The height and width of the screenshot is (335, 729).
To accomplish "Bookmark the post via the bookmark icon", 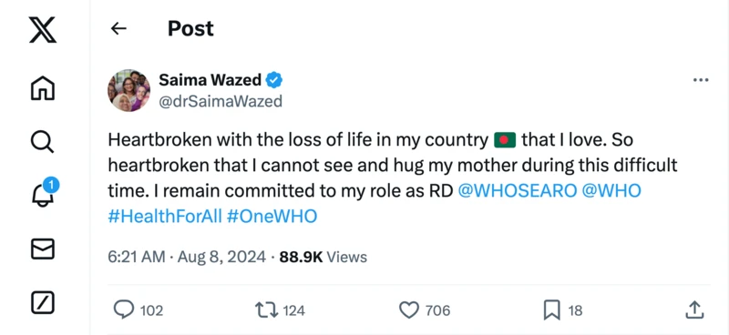I will point(551,310).
